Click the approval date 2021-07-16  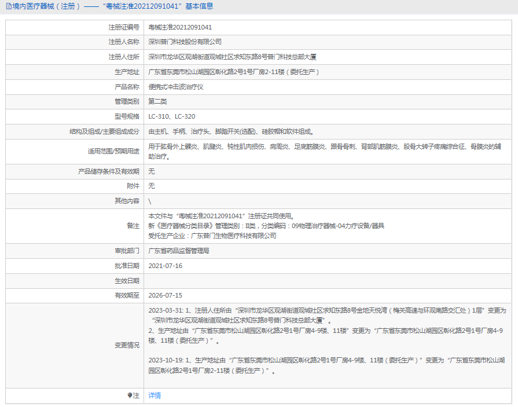tap(165, 266)
